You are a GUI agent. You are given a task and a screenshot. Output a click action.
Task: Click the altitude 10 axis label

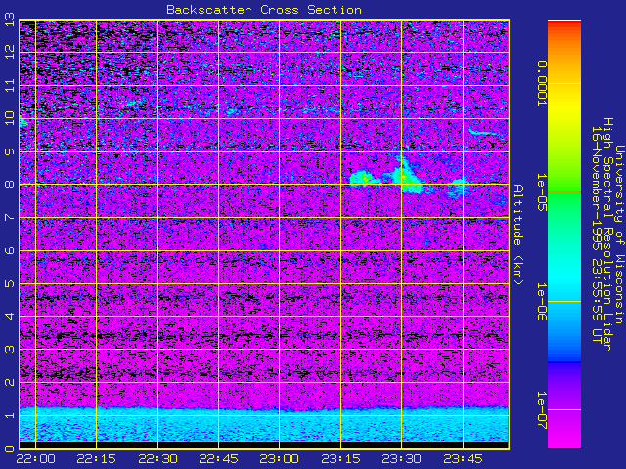(10, 118)
